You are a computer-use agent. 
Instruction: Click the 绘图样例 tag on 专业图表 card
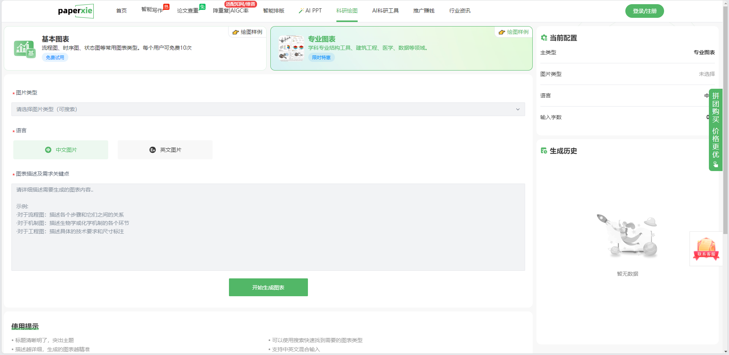pyautogui.click(x=514, y=32)
